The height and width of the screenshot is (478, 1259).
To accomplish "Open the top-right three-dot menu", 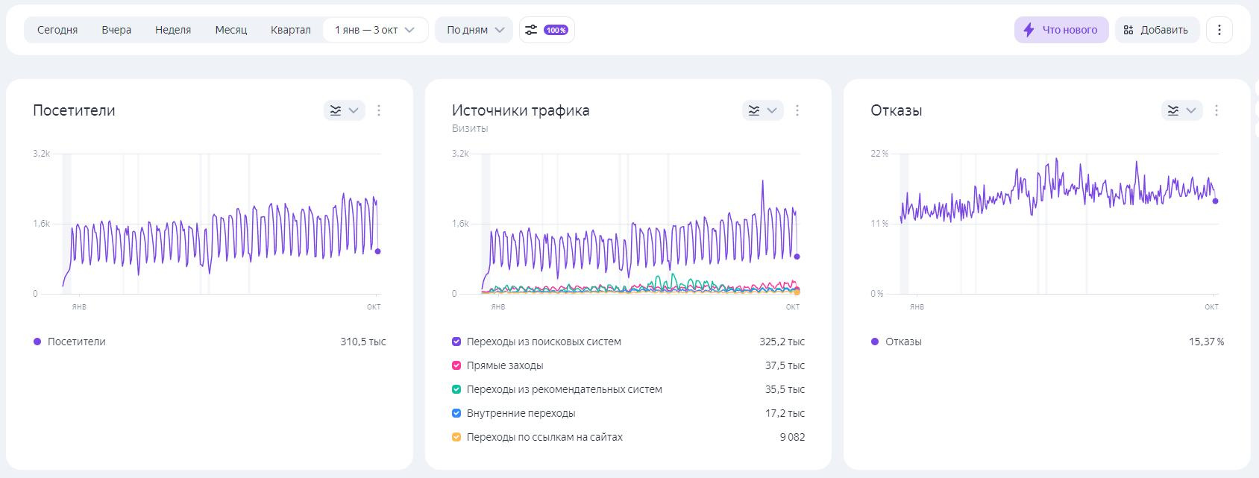I will click(x=1219, y=30).
